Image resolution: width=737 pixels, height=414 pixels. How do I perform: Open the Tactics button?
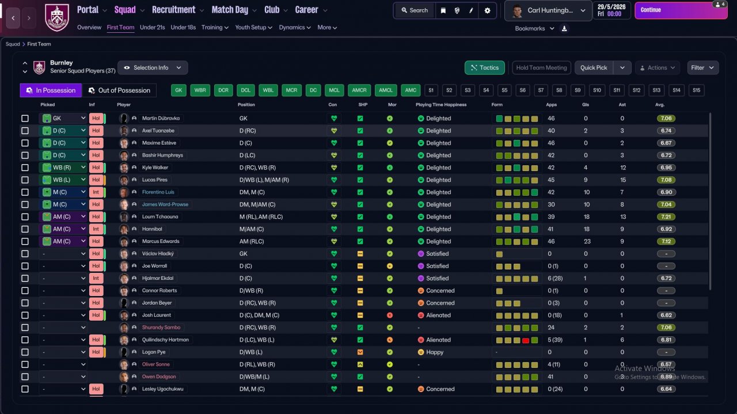[485, 68]
